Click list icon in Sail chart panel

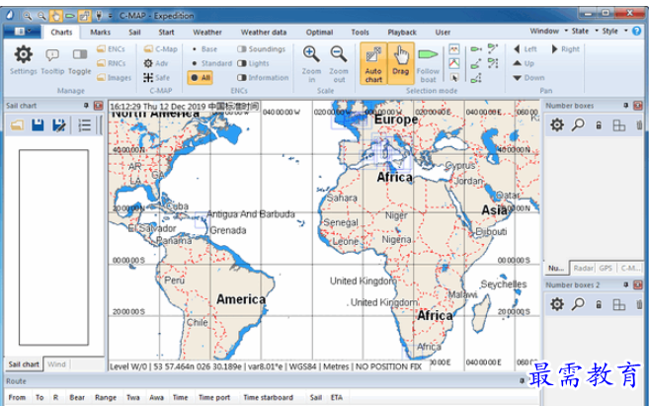84,125
